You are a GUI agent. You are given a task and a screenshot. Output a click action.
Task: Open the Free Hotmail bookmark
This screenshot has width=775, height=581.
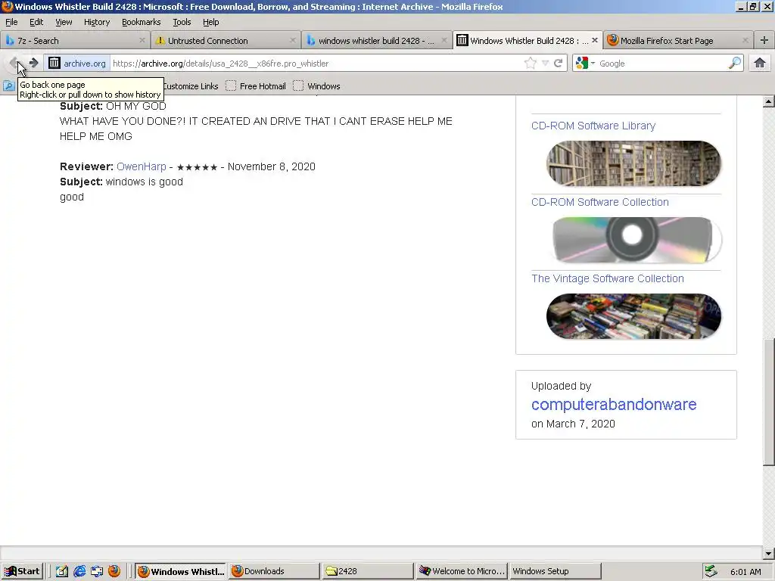(256, 86)
